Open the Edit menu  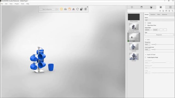tap(6, 4)
